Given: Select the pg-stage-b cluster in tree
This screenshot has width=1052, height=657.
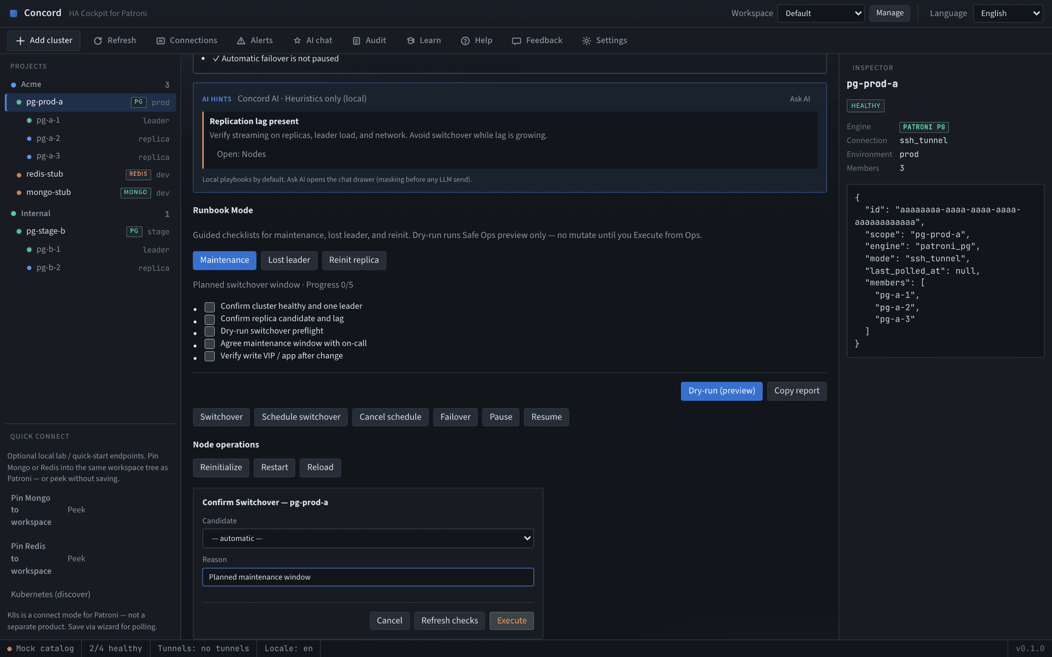Looking at the screenshot, I should click(x=90, y=231).
